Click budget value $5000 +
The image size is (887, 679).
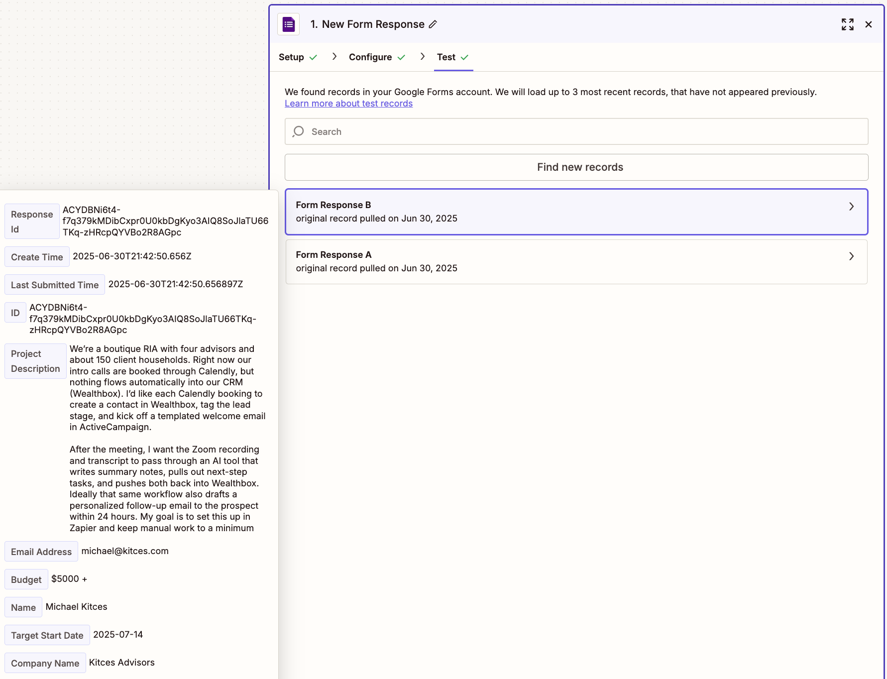pyautogui.click(x=69, y=579)
